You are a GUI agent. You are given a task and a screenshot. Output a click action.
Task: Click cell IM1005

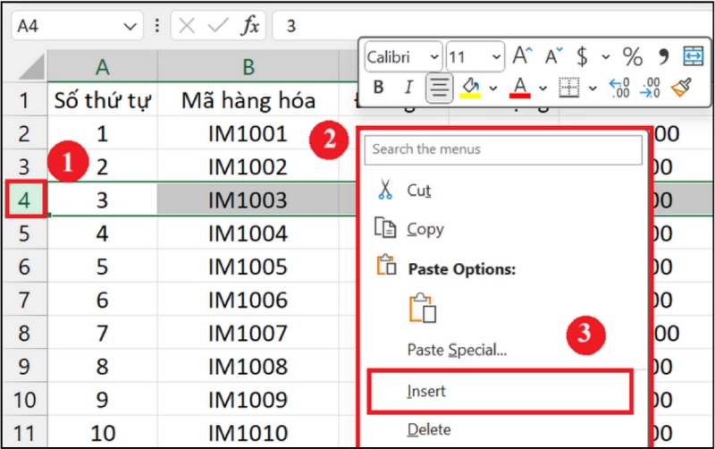click(x=248, y=267)
